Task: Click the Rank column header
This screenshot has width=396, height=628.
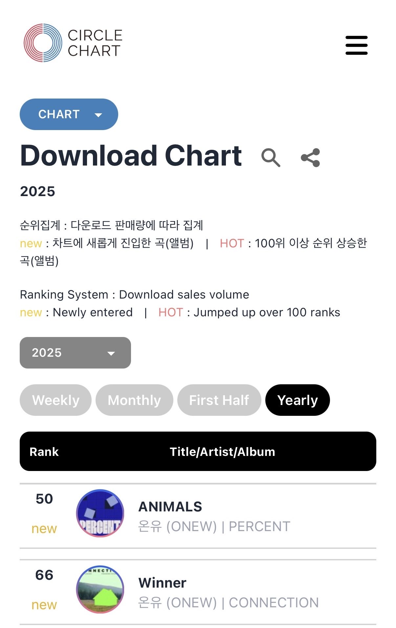Action: [x=44, y=452]
